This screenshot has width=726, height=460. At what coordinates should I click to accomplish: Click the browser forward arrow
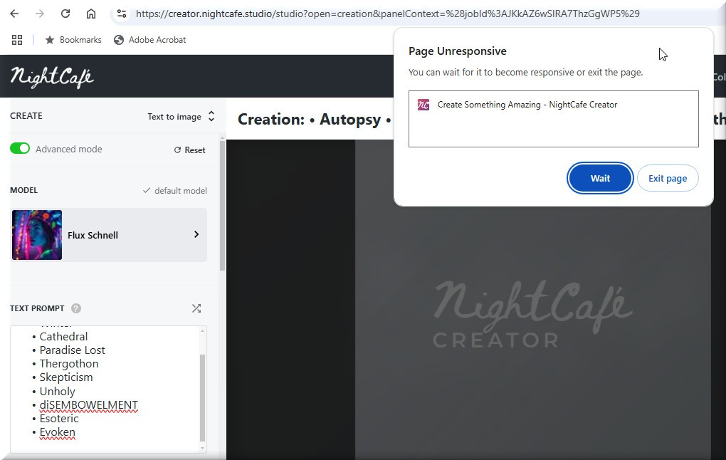coord(40,14)
